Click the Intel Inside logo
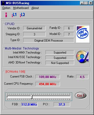 83,34
